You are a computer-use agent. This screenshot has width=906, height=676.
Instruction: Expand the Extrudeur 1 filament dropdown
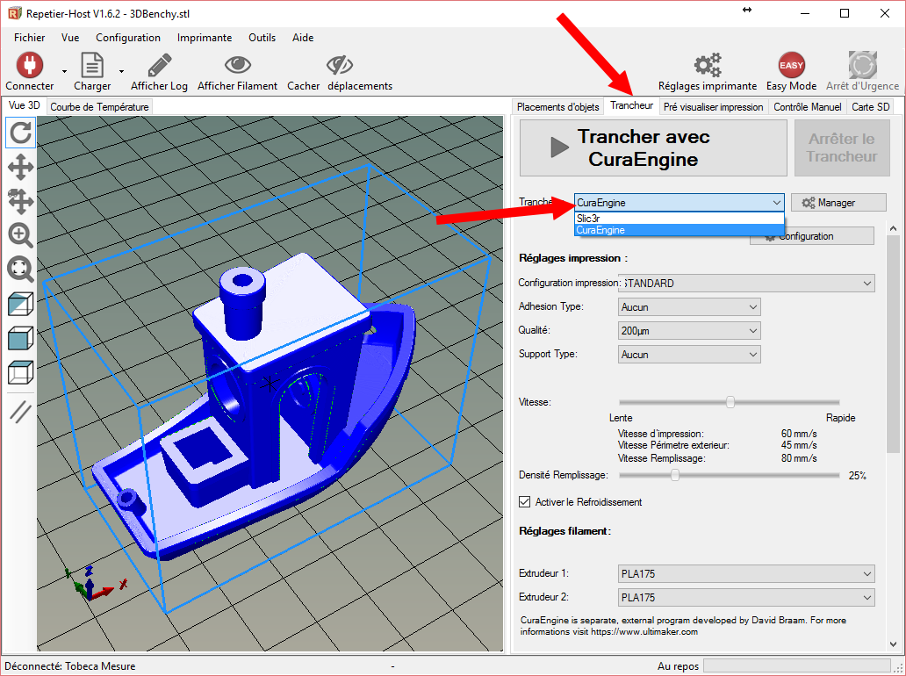tap(746, 574)
